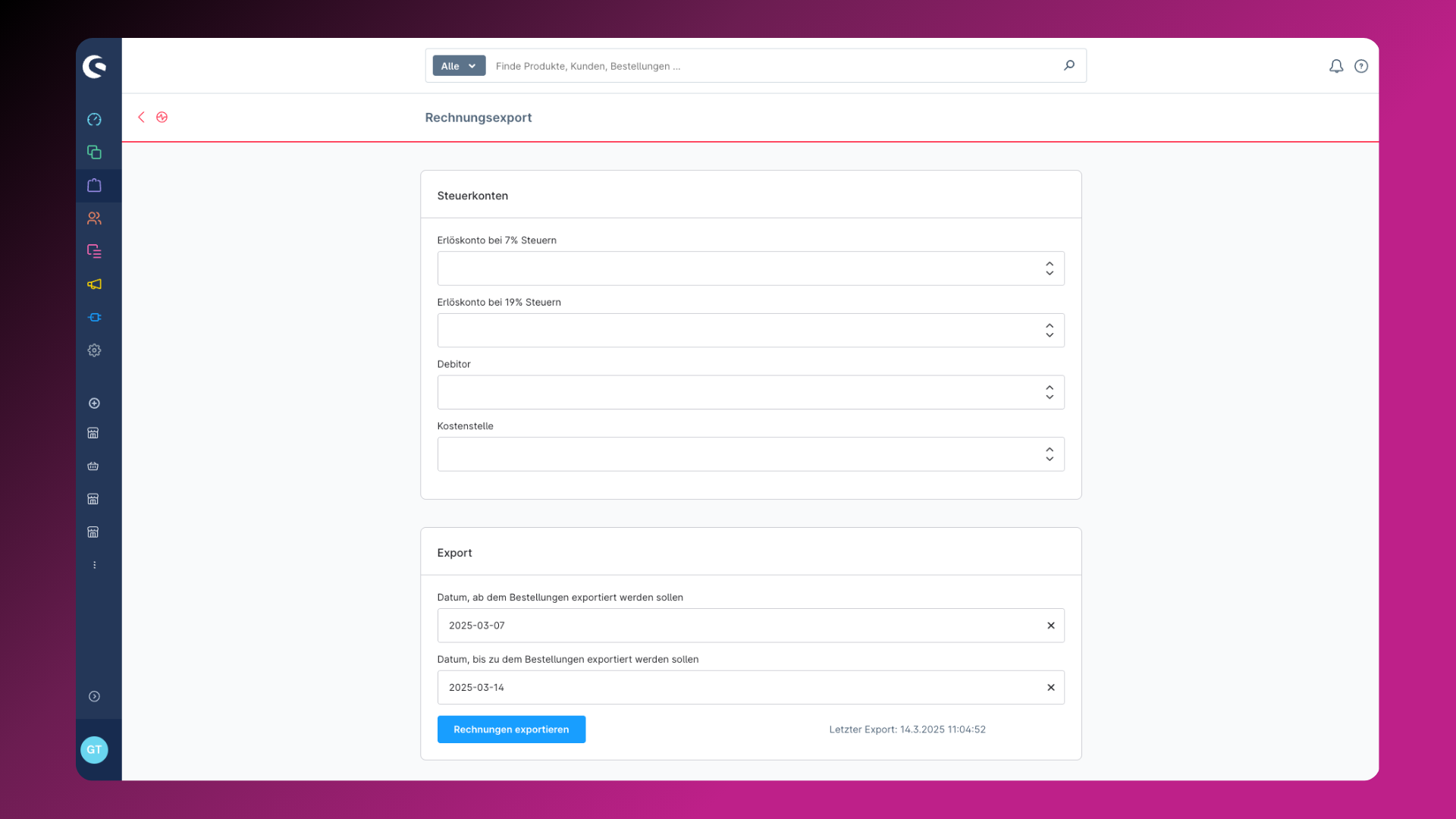The image size is (1456, 819).
Task: Click the Rechnungen exportieren button
Action: [x=511, y=730]
